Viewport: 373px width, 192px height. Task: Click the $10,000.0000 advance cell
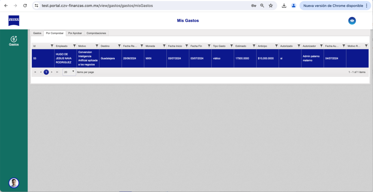(x=268, y=58)
